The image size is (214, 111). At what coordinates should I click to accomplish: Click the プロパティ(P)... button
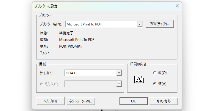coord(160,24)
